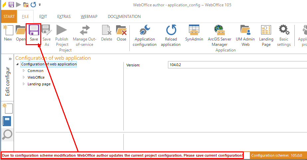The height and width of the screenshot is (160, 307).
Task: Switch to the WEBMAP tab
Action: coord(89,16)
